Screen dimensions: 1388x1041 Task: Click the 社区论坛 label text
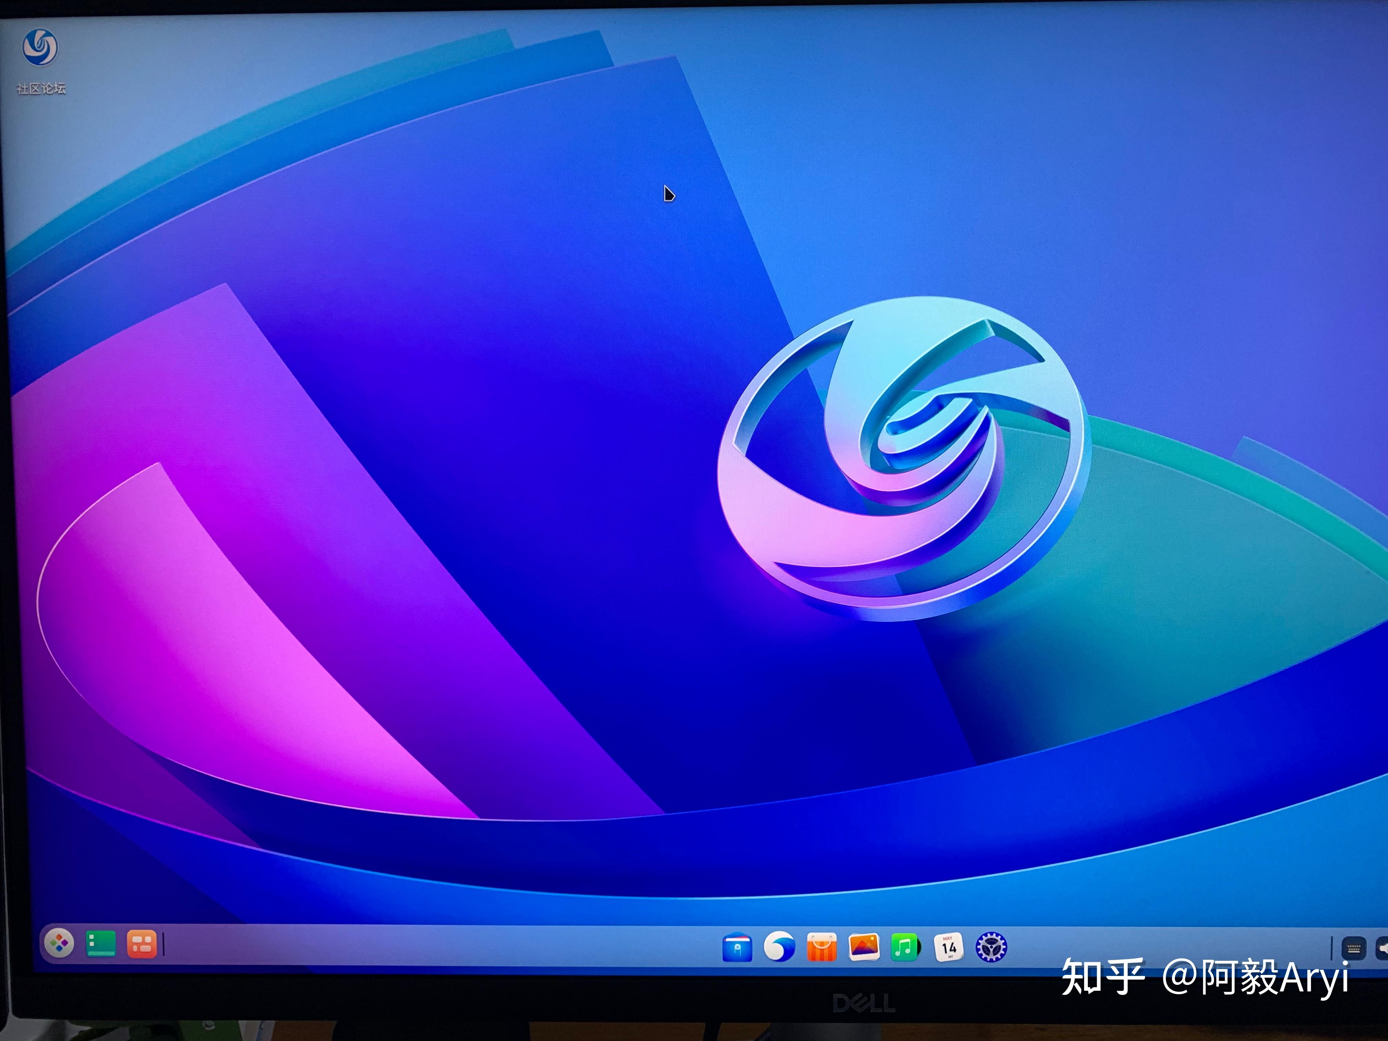[41, 88]
